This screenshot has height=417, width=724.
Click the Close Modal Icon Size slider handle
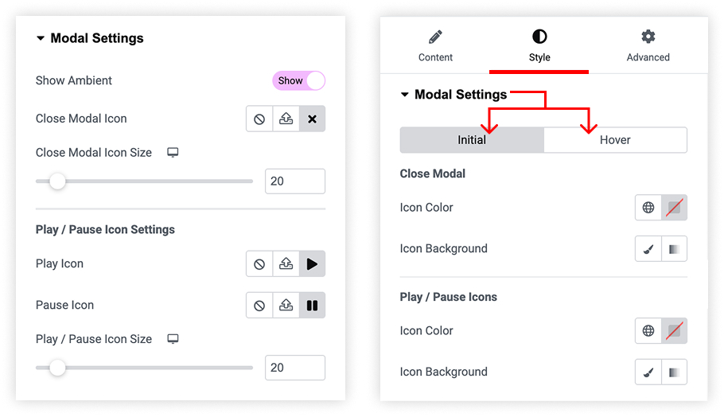[58, 181]
